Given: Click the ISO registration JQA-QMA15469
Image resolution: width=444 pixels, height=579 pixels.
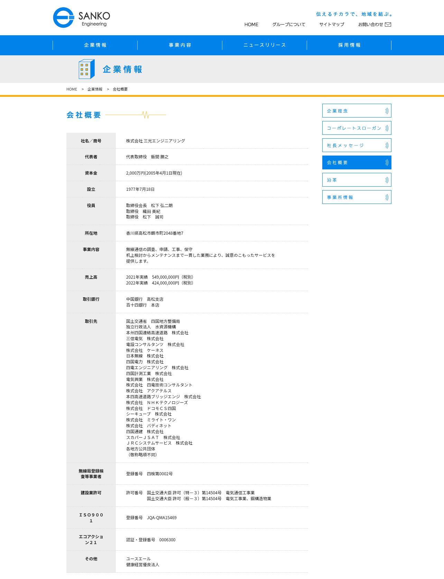Looking at the screenshot, I should point(162,518).
